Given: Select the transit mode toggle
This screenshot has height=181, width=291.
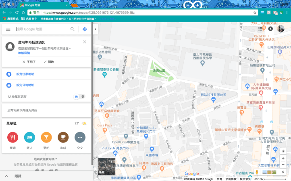Looking at the screenshot, I should [83, 96].
